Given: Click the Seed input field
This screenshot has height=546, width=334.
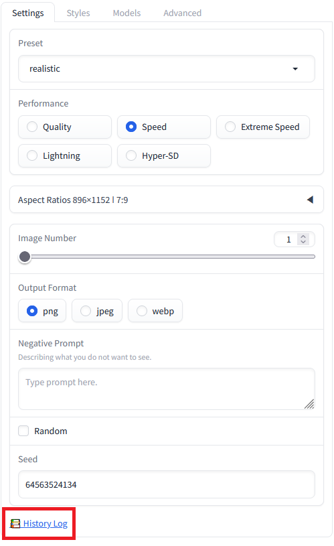Looking at the screenshot, I should tap(167, 484).
